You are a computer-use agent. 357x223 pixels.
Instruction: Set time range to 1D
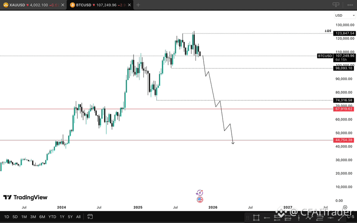pos(6,217)
